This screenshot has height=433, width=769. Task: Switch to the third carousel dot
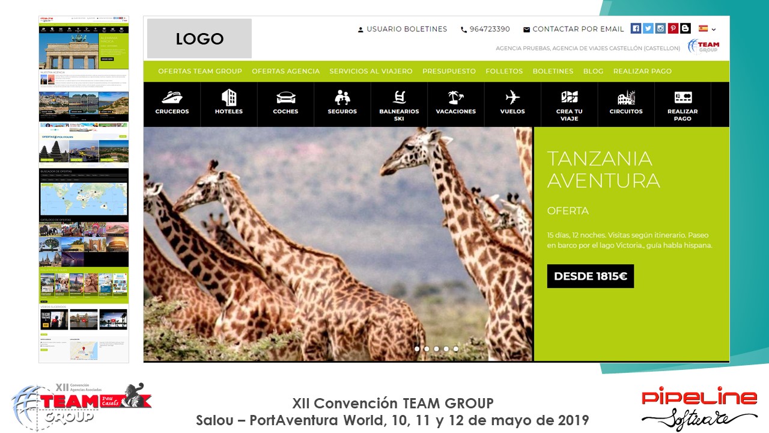(x=436, y=348)
